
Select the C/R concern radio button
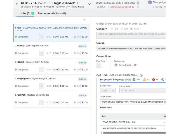coord(122,29)
